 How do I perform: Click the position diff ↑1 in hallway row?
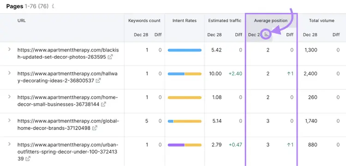point(290,74)
